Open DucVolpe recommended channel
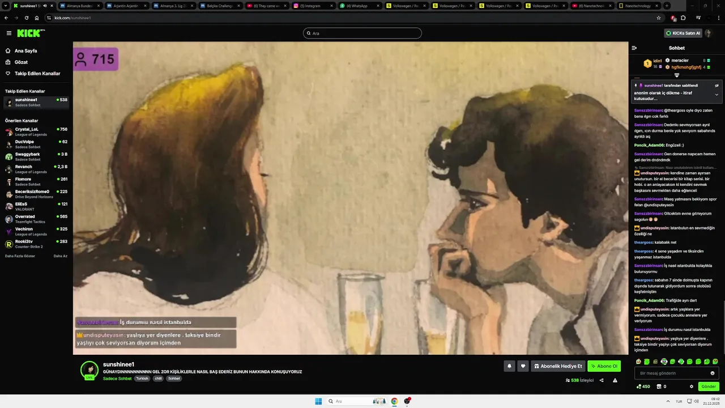 click(36, 144)
